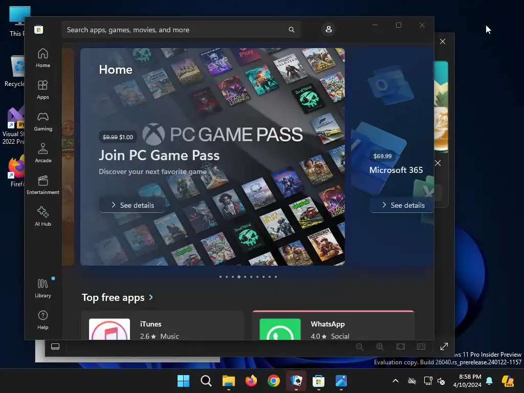
Task: Open the Library section
Action: (43, 289)
